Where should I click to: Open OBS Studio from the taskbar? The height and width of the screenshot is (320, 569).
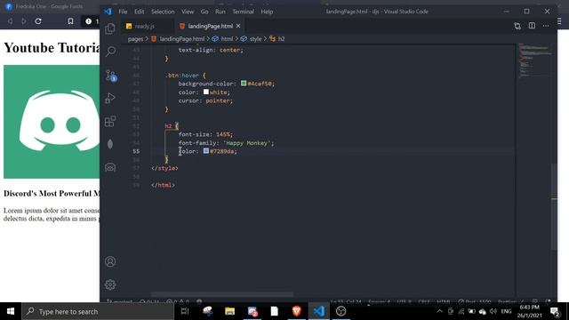(341, 311)
